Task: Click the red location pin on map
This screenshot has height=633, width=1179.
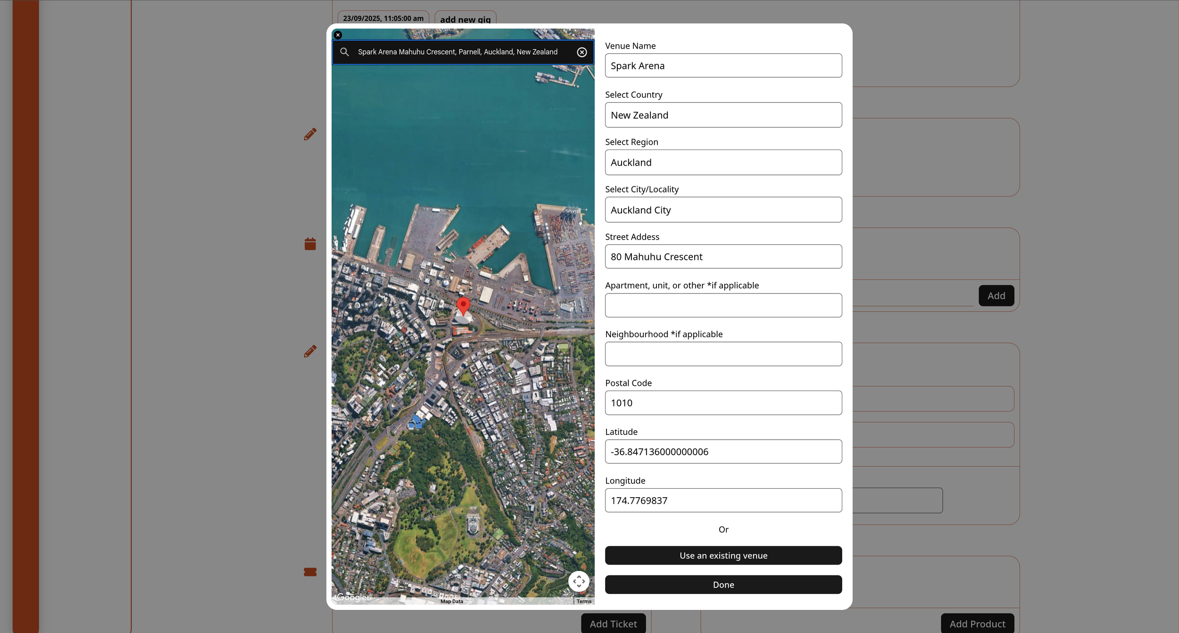Action: (463, 306)
